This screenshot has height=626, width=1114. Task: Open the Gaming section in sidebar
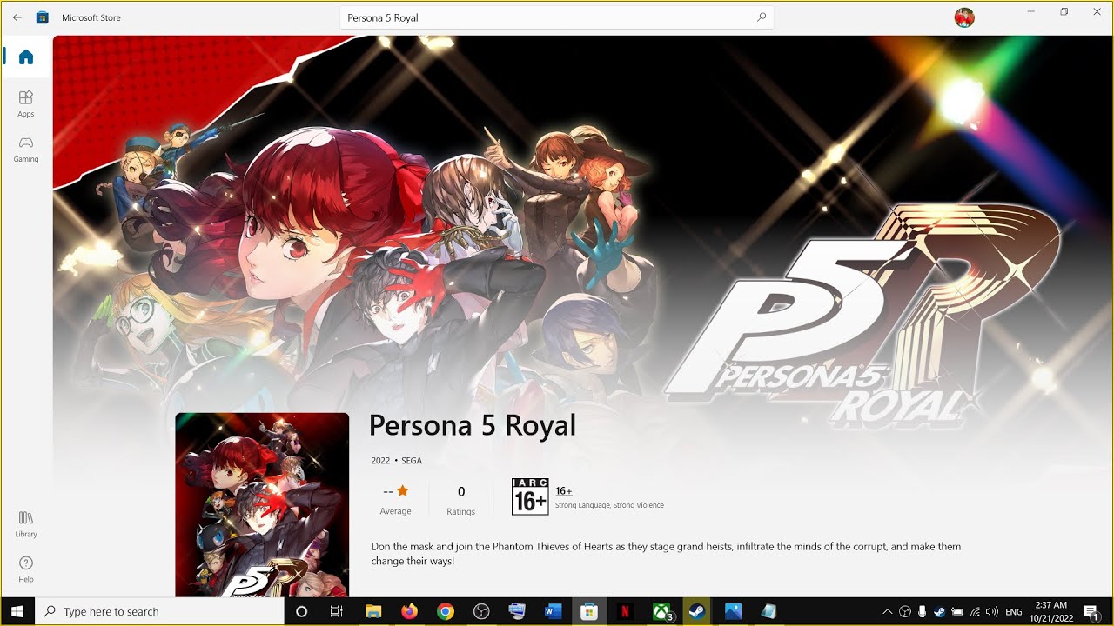click(26, 149)
